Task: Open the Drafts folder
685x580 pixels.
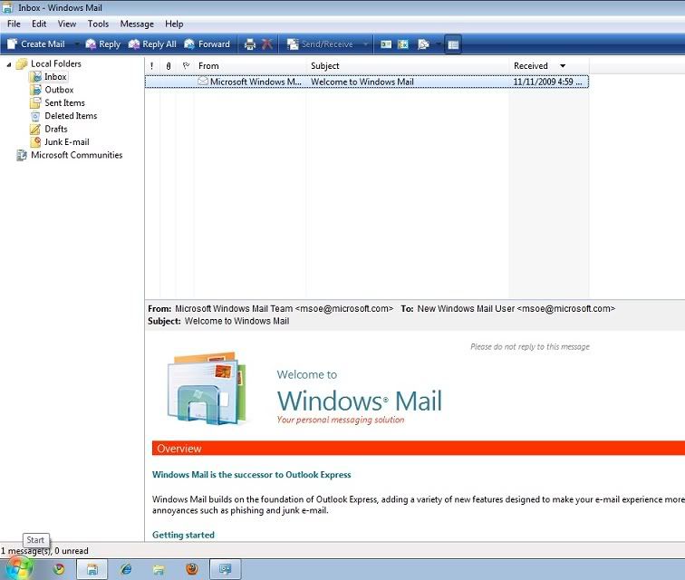Action: point(56,129)
